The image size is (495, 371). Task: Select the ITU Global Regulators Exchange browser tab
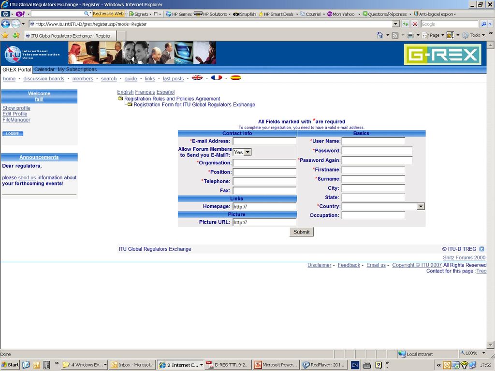coord(70,36)
